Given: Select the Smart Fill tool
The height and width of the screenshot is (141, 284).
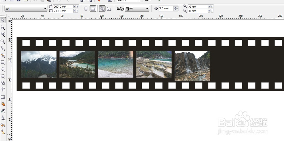Looking at the screenshot, I should pos(3,55).
